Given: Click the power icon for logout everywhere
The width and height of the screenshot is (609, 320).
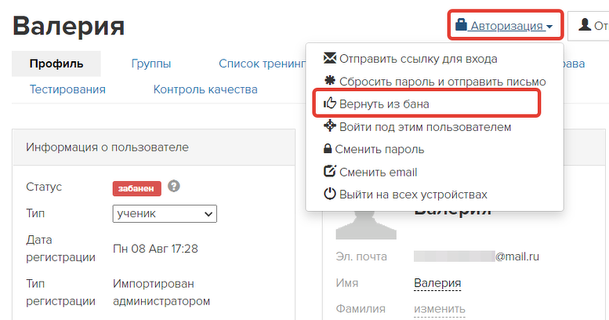Looking at the screenshot, I should 330,194.
